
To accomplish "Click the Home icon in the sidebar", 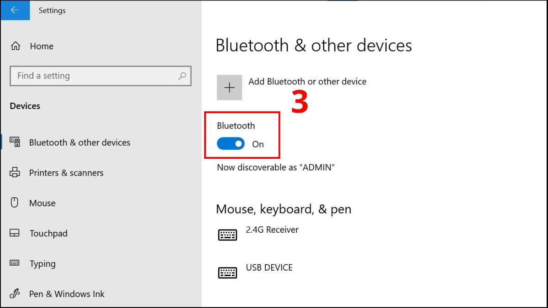I will [x=15, y=46].
